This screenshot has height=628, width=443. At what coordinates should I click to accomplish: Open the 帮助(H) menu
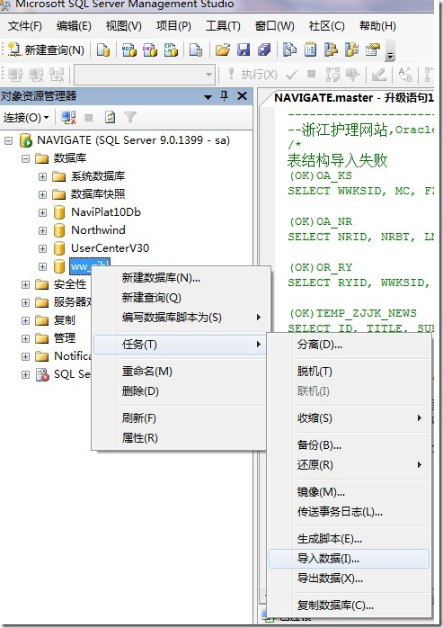[x=377, y=26]
